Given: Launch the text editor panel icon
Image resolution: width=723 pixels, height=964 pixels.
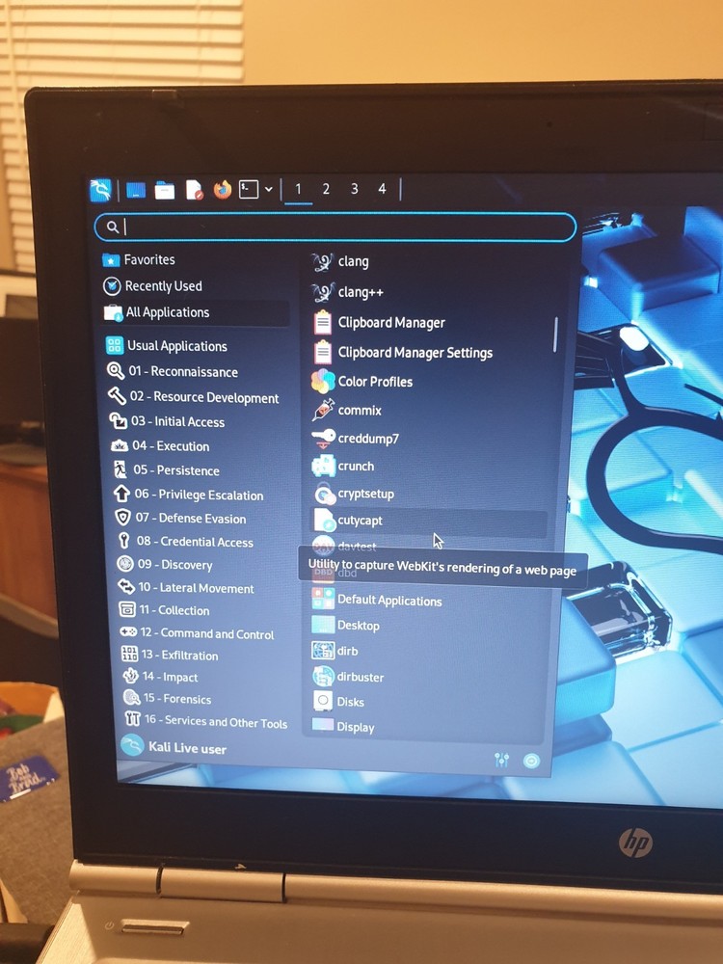Looking at the screenshot, I should [x=195, y=190].
